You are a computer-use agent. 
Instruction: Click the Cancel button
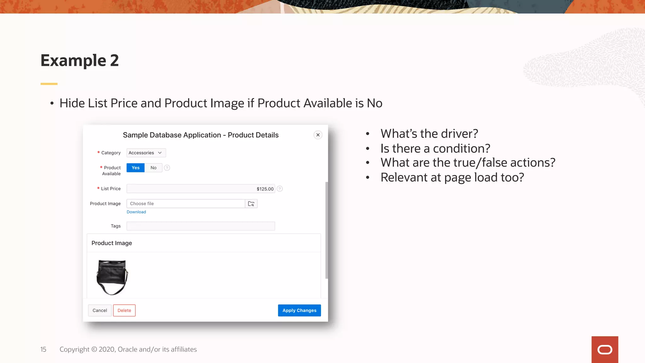(x=100, y=310)
